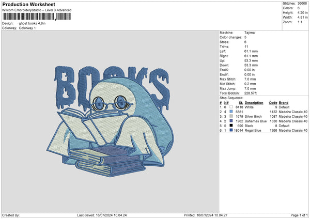
Task: Click the Up value 53.3 mm
Action: 251,60
